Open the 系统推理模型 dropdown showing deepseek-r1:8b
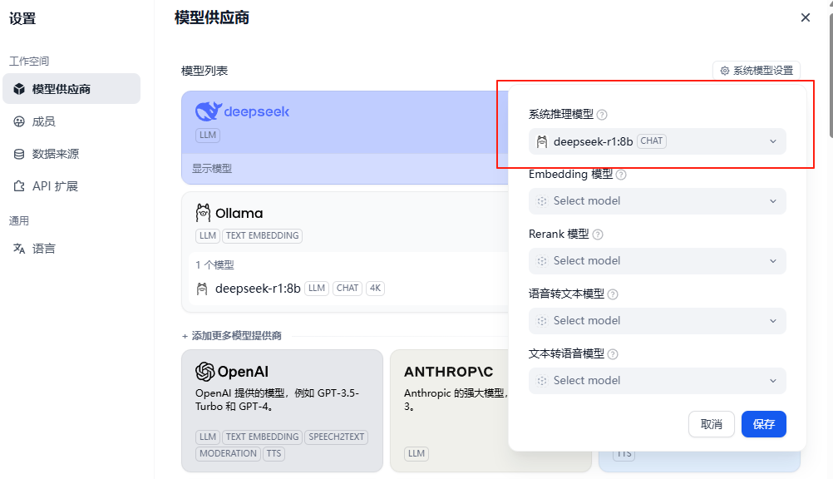Screen dimensions: 833x479 click(657, 141)
